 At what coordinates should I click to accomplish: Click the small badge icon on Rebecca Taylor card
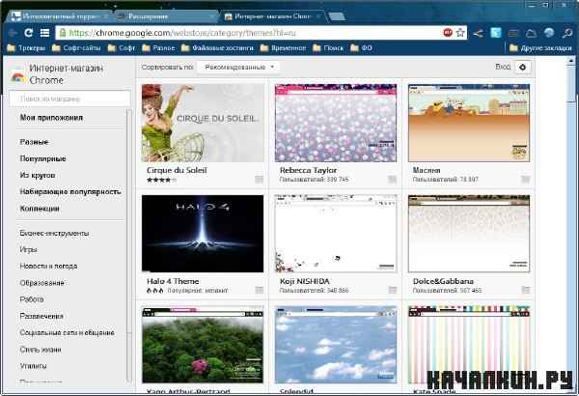coord(392,180)
